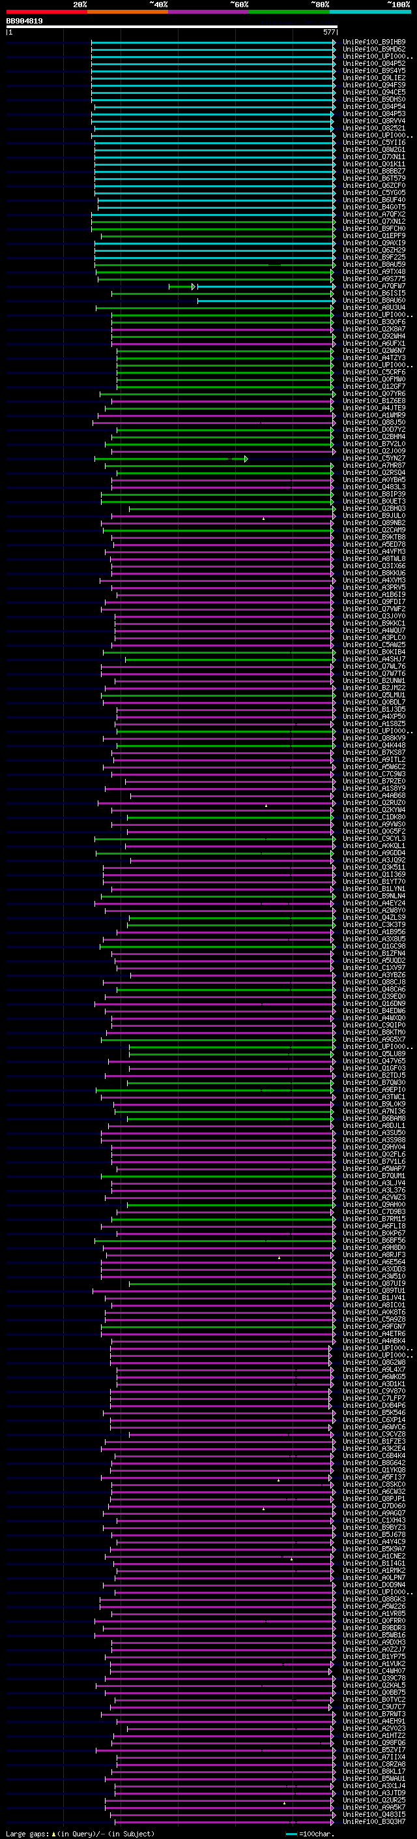This screenshot has height=1839, width=417.
Task: Click the UniRef100_Q88GK3 label
Action: [374, 1599]
